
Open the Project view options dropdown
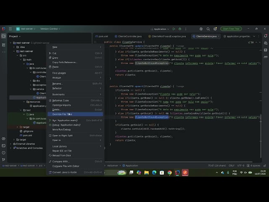[15, 37]
